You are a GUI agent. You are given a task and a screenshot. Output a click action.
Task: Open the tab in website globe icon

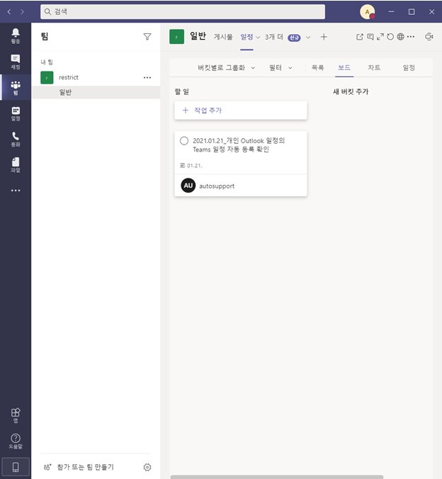point(400,37)
